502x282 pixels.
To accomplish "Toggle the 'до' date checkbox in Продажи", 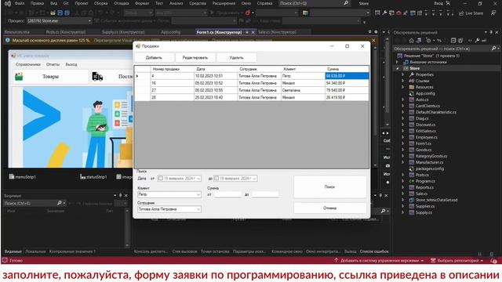I will coord(216,178).
